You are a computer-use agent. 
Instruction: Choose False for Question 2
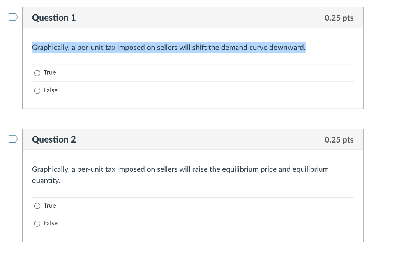tap(37, 223)
